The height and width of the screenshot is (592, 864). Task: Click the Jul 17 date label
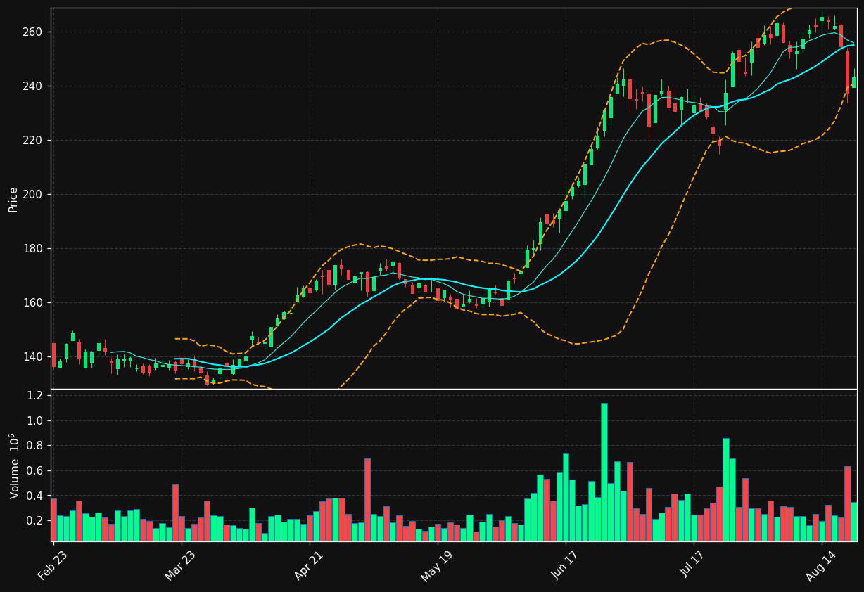point(694,565)
